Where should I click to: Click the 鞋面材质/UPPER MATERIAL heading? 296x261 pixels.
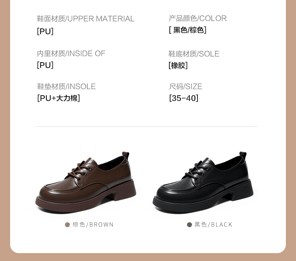point(85,19)
